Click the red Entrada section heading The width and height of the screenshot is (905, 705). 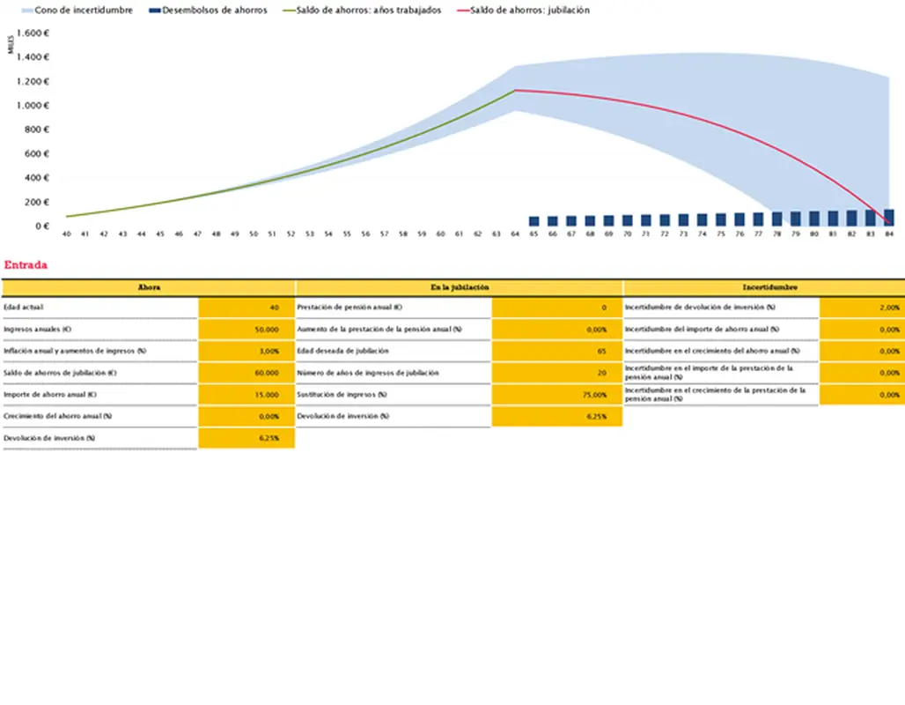[x=26, y=264]
